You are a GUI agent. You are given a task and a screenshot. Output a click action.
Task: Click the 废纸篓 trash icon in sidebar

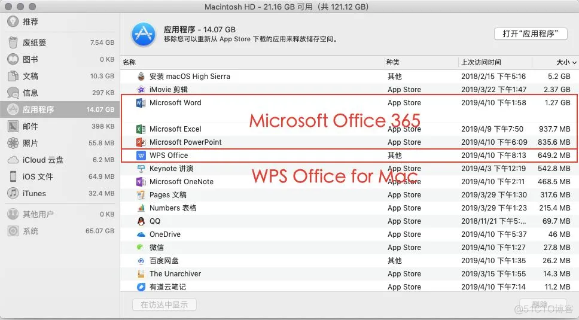coord(13,42)
